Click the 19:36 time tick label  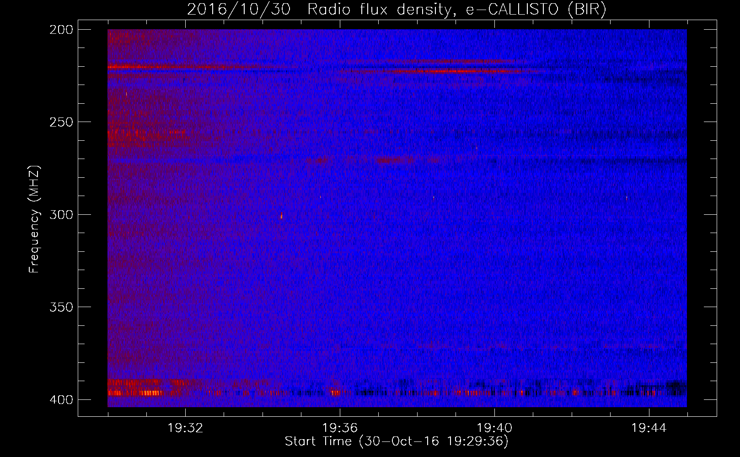click(340, 428)
